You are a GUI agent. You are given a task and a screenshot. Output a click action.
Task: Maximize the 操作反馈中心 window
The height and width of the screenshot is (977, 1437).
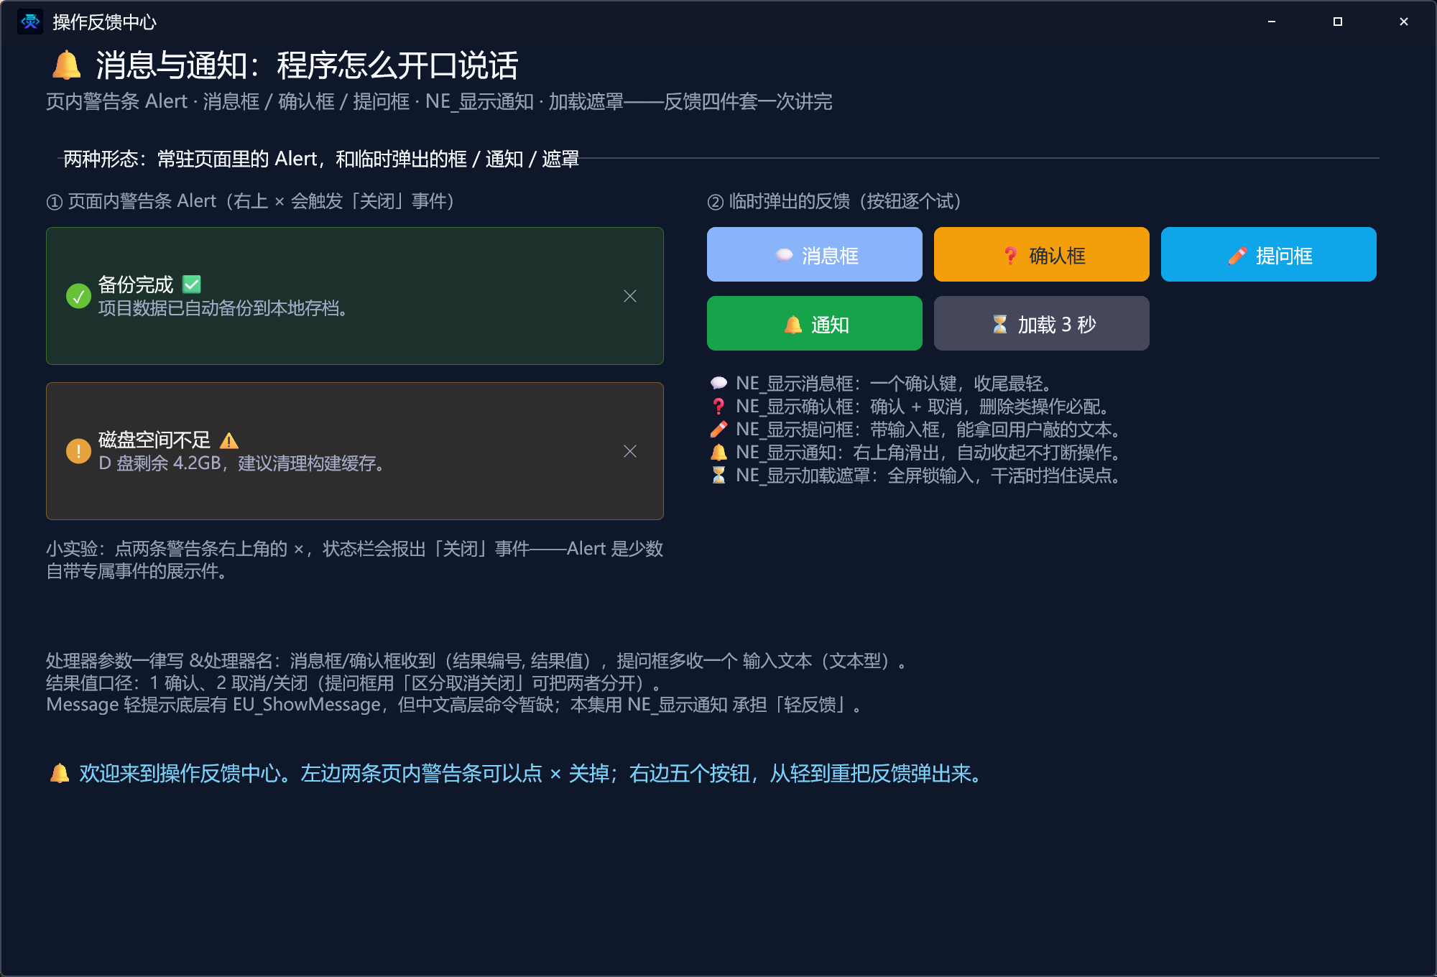(1338, 22)
